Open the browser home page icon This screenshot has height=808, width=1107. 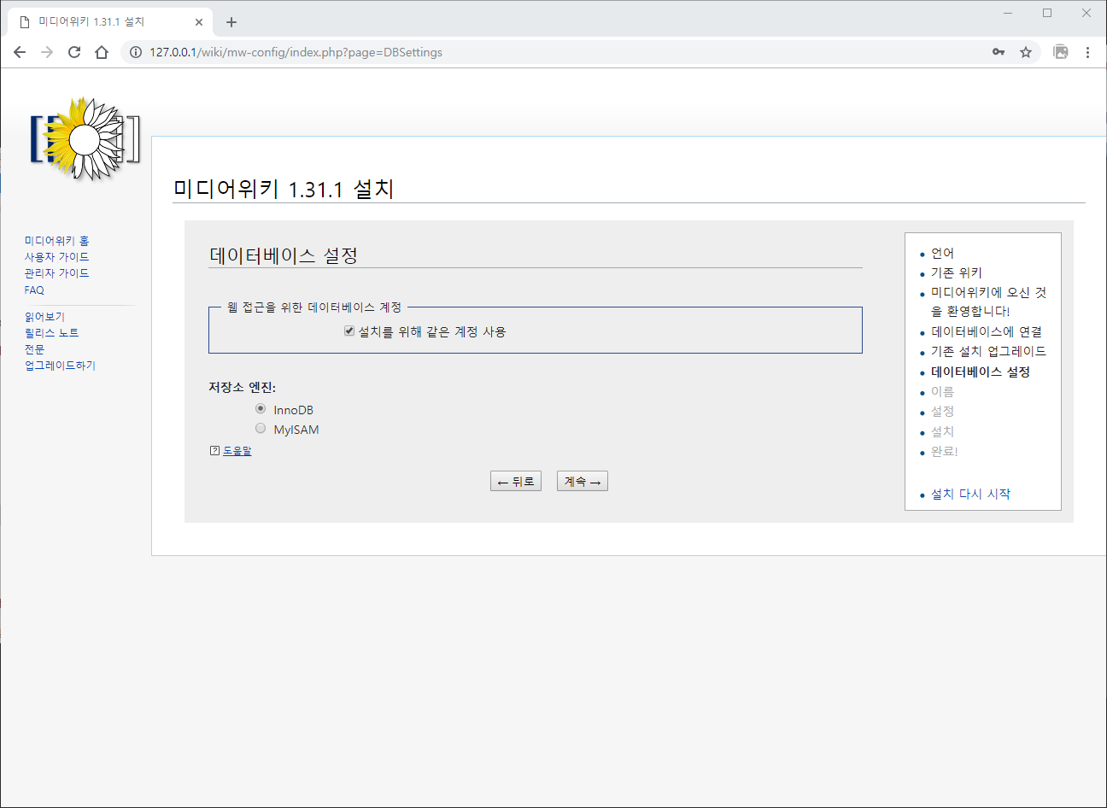[102, 52]
